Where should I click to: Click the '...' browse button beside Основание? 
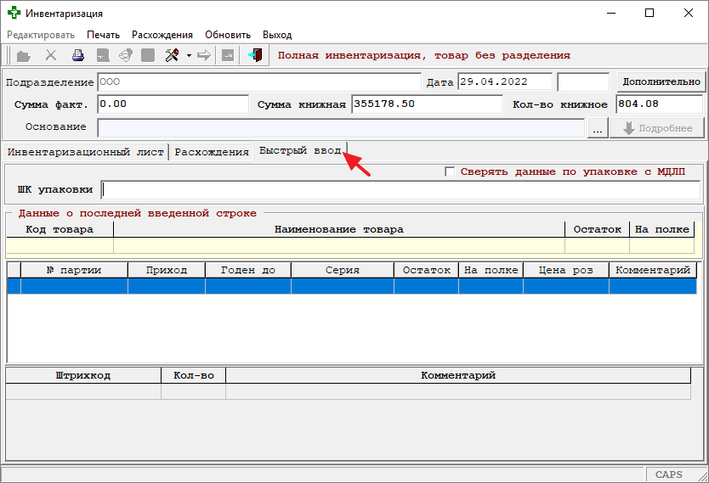pos(598,128)
